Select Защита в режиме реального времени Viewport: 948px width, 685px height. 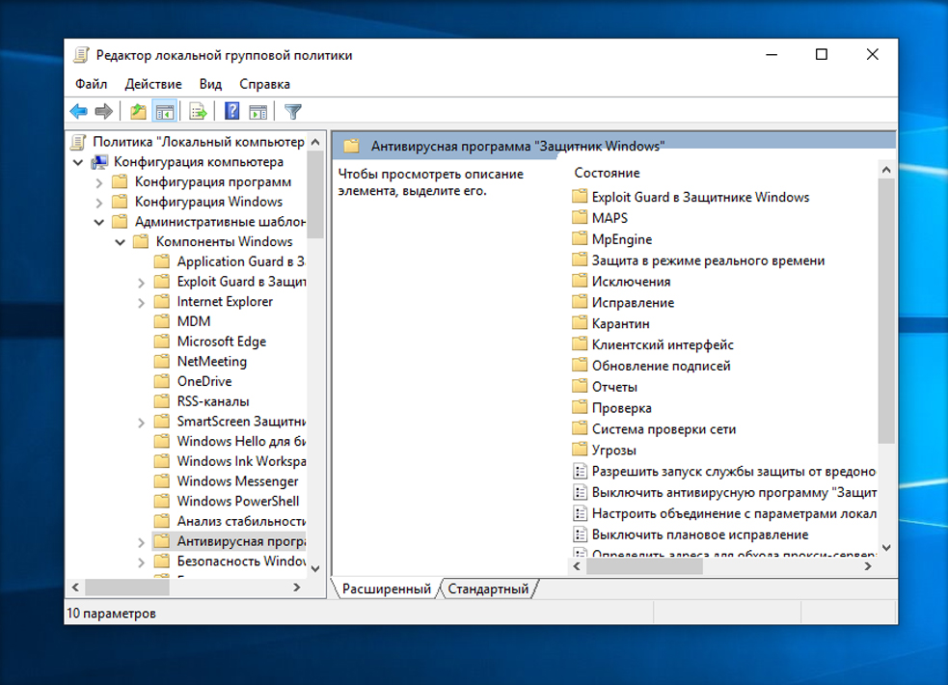pos(708,260)
